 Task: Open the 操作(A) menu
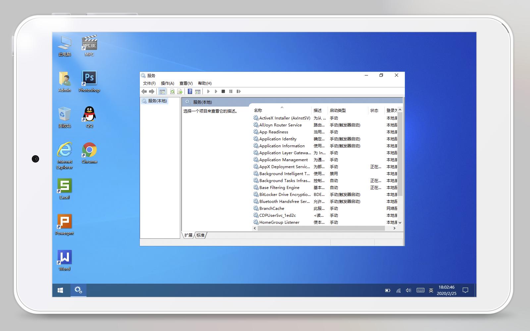[168, 83]
